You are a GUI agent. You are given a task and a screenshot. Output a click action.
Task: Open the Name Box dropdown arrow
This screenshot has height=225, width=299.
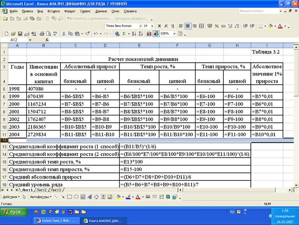pos(30,40)
